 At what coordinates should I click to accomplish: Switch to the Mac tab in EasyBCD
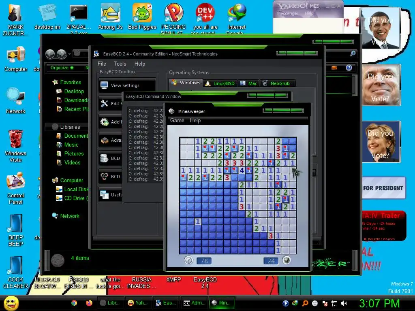pos(248,83)
